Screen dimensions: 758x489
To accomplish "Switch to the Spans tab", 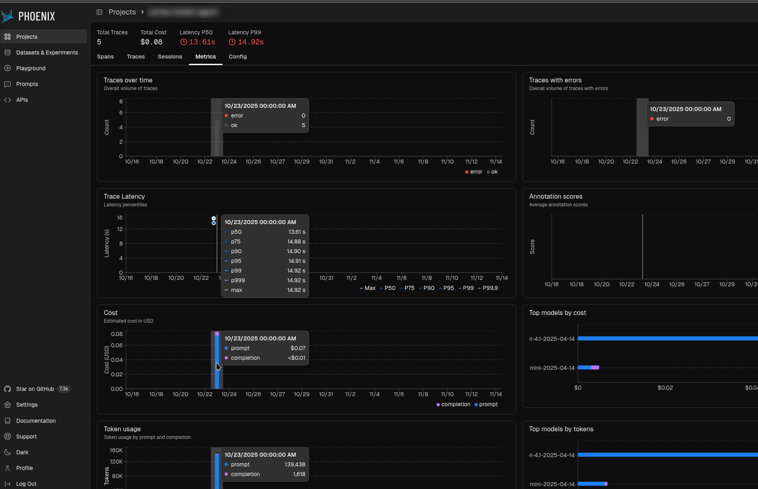I will point(105,57).
